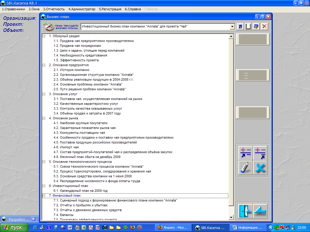Image resolution: width=310 pixels, height=232 pixels.
Task: Click the pencil edit button
Action: point(245,168)
